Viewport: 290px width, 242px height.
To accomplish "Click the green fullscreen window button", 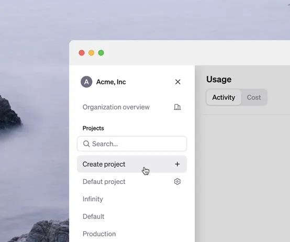I will (101, 53).
